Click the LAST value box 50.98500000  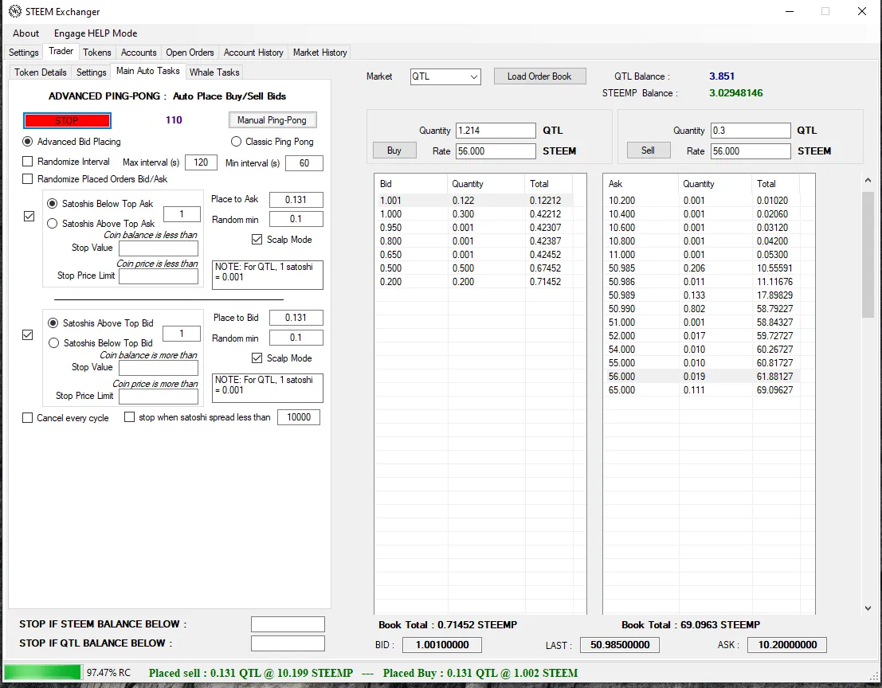pos(620,645)
